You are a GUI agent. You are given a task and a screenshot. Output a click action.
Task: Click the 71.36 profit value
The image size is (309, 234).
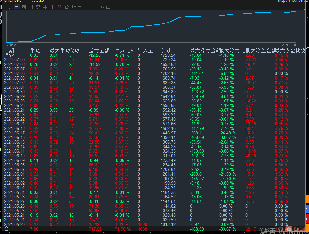click(x=94, y=206)
